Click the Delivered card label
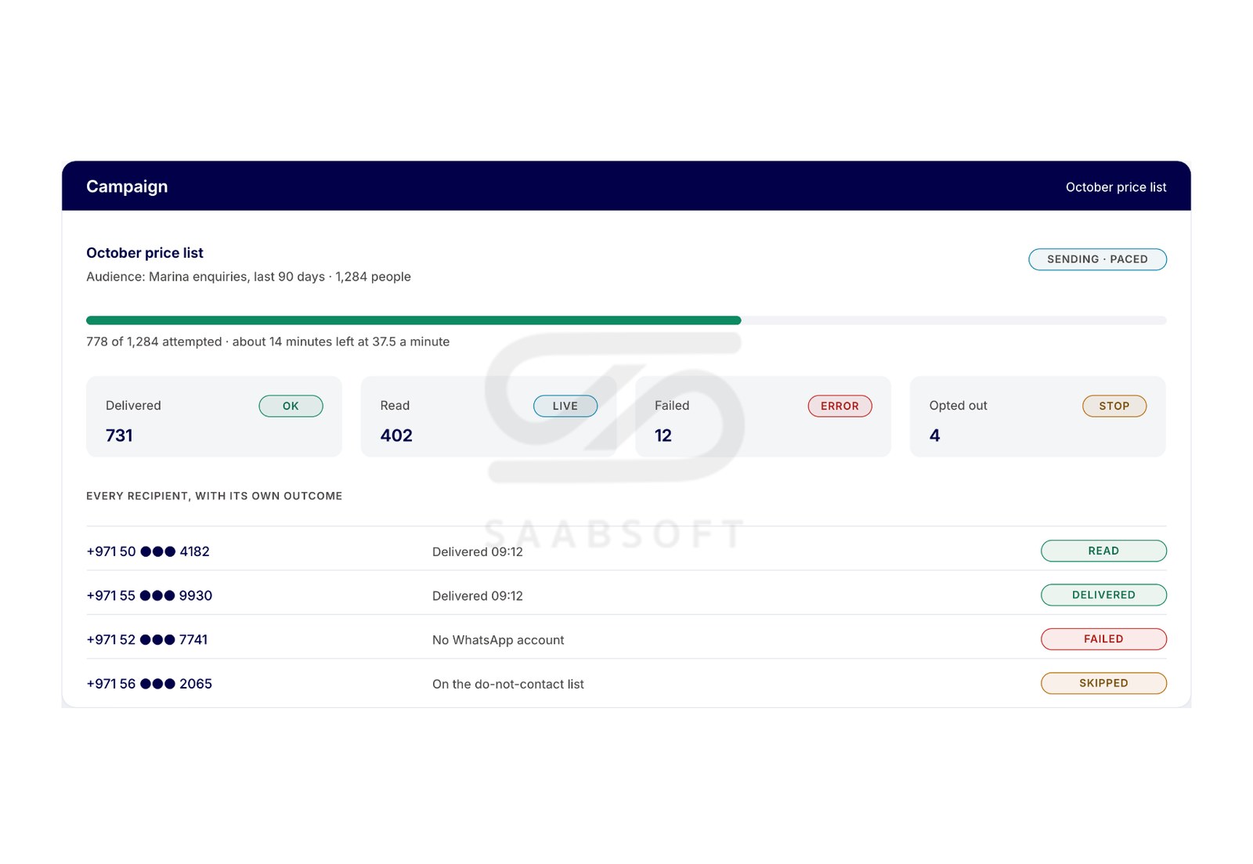 (133, 405)
